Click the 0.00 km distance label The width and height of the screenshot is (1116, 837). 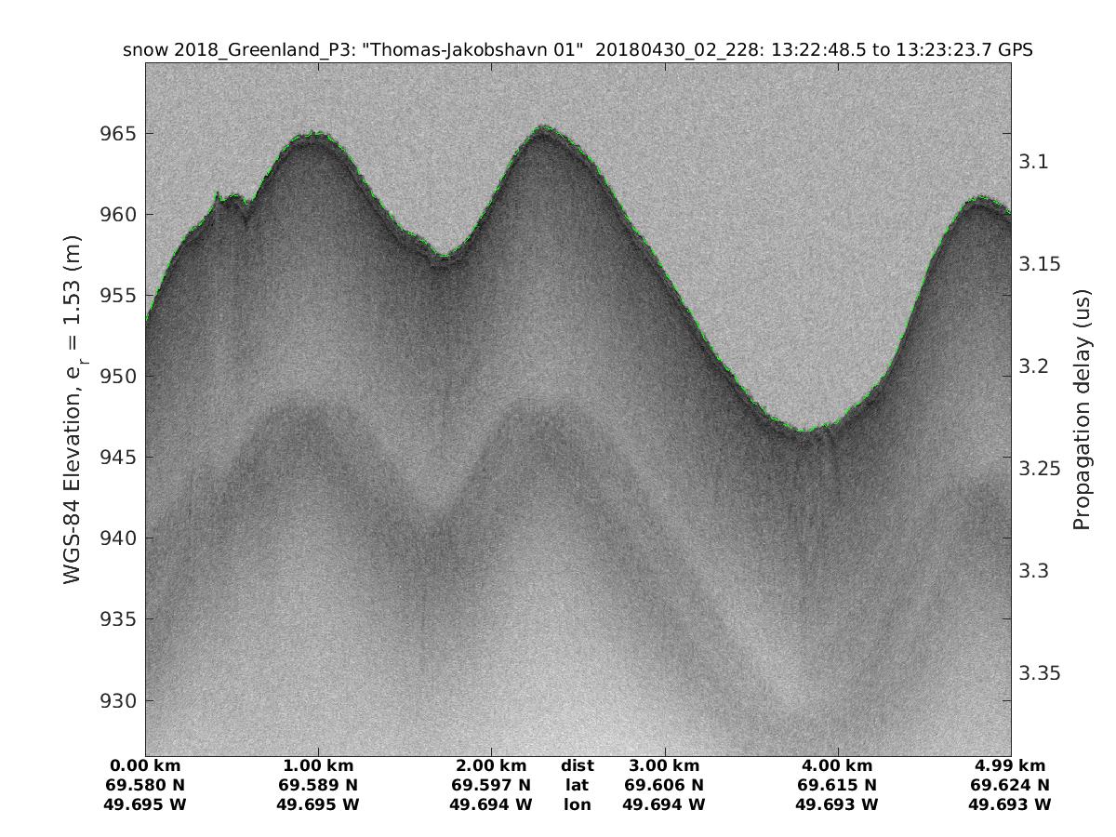[x=146, y=766]
